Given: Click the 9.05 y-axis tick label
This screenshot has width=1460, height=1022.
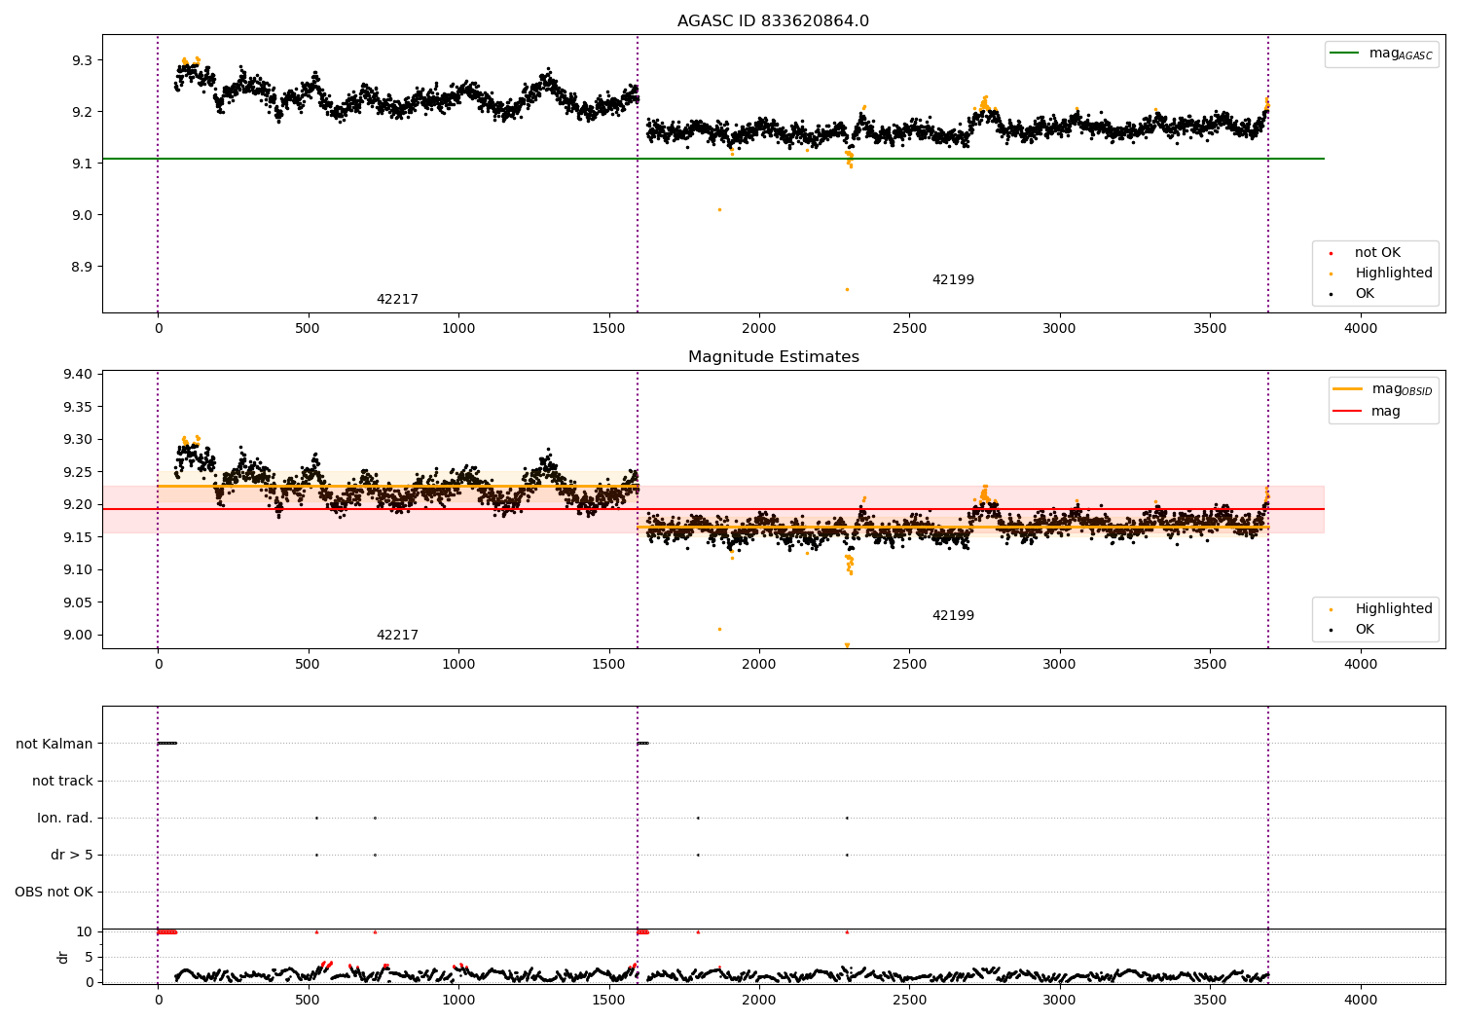Looking at the screenshot, I should 78,602.
